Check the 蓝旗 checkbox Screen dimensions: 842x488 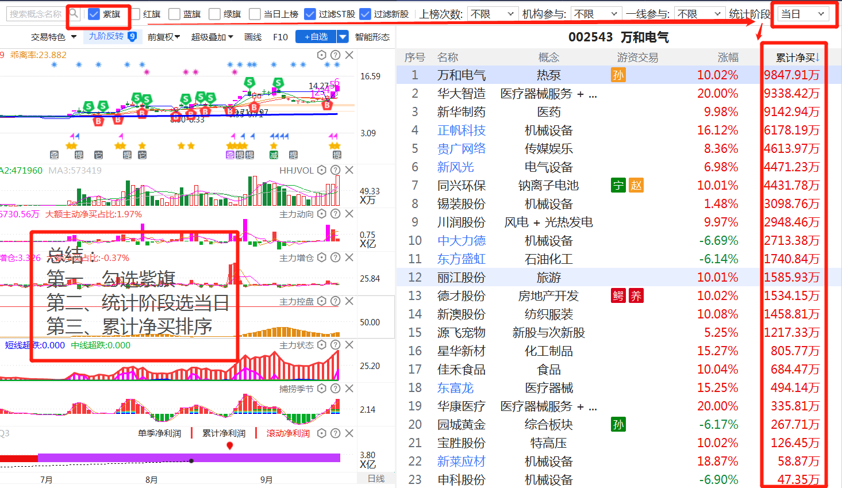click(x=175, y=14)
